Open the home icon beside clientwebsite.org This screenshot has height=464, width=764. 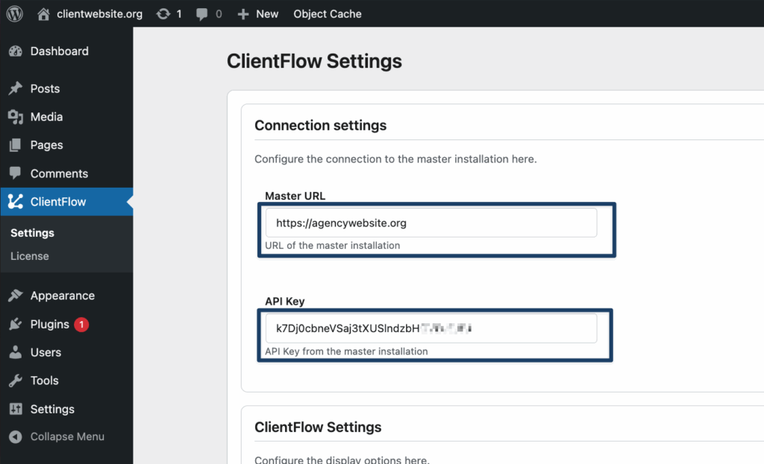point(43,14)
